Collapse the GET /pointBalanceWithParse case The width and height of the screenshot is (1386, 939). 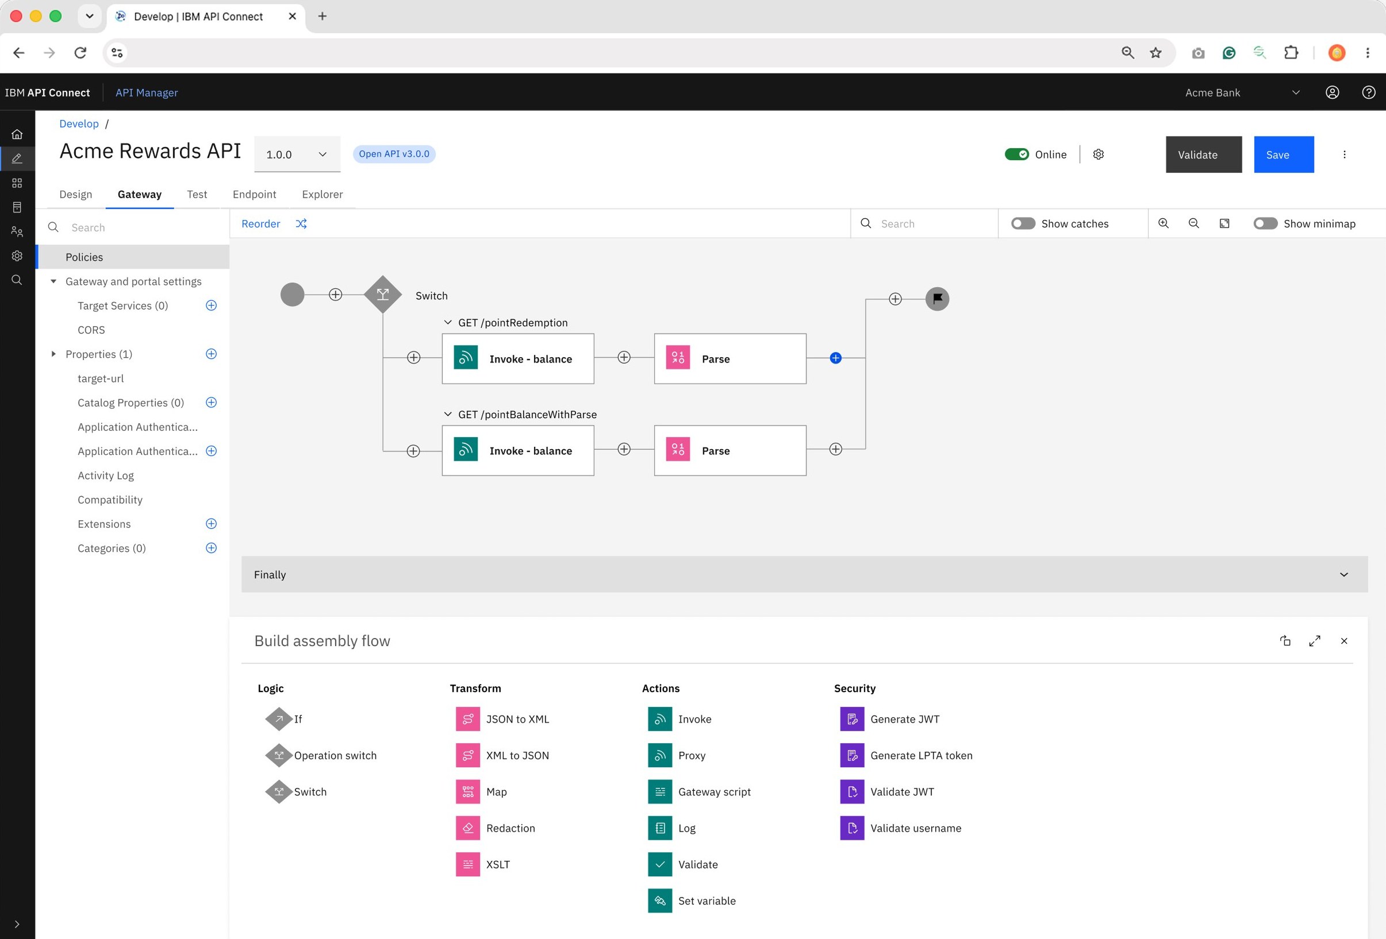point(447,414)
